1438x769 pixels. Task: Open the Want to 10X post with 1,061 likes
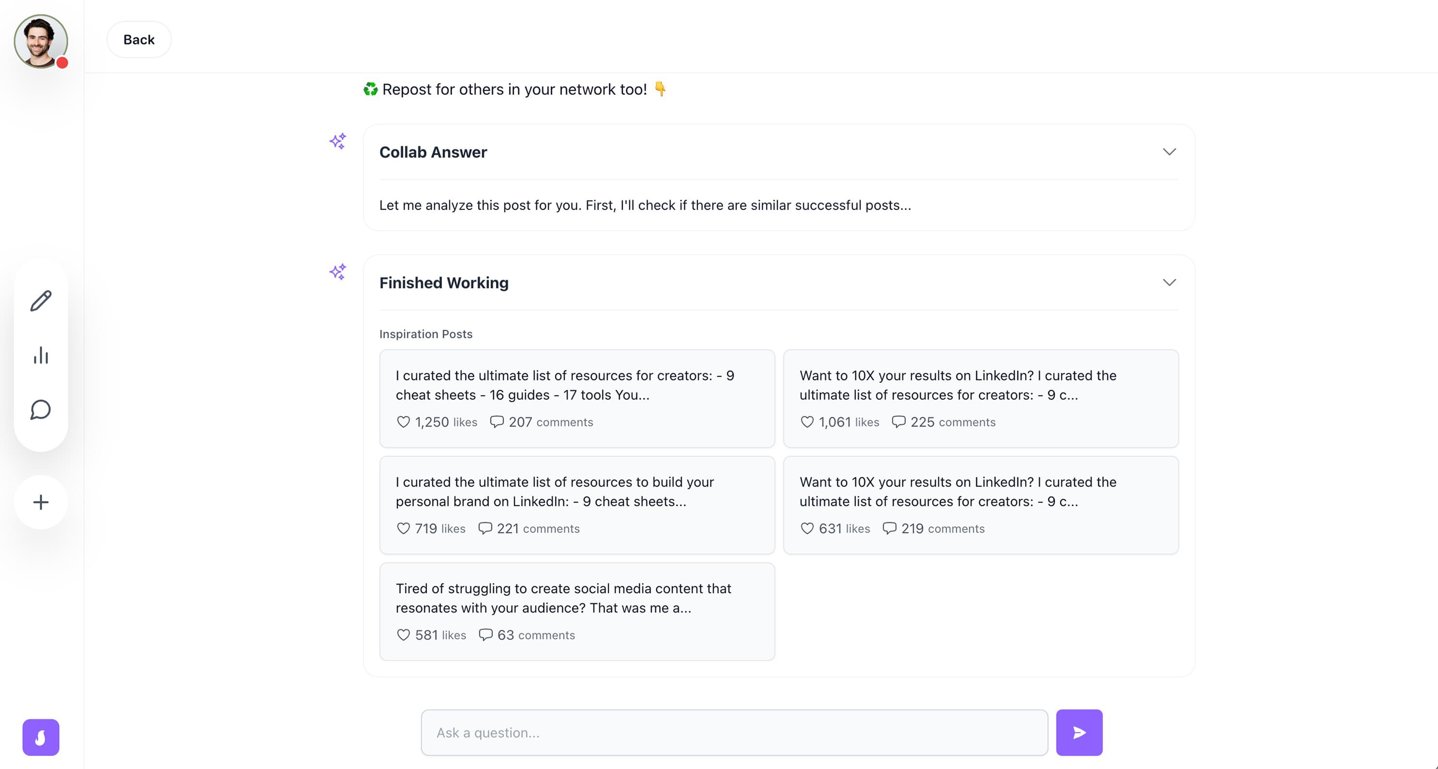[981, 398]
